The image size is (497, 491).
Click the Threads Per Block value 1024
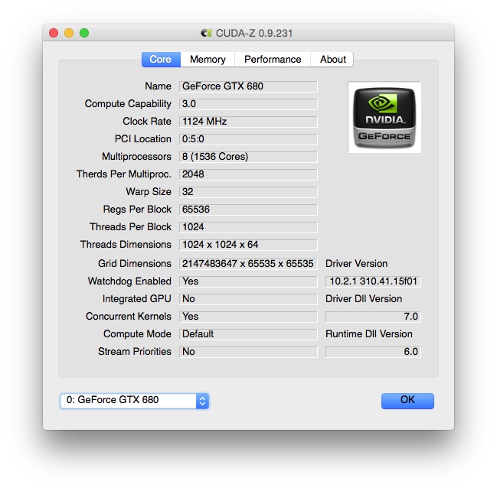(x=248, y=227)
